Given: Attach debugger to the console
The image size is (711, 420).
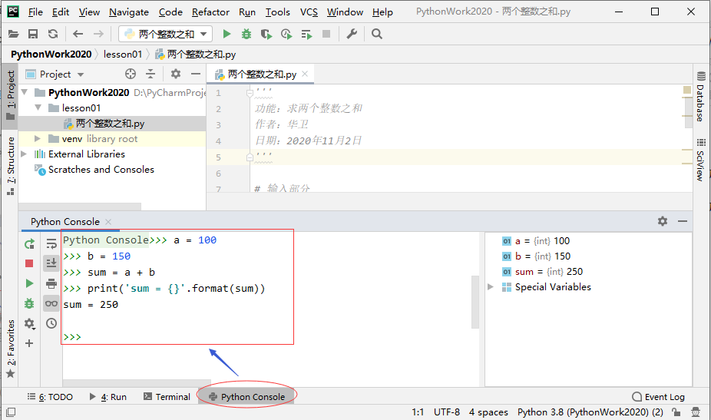Looking at the screenshot, I should click(x=29, y=303).
